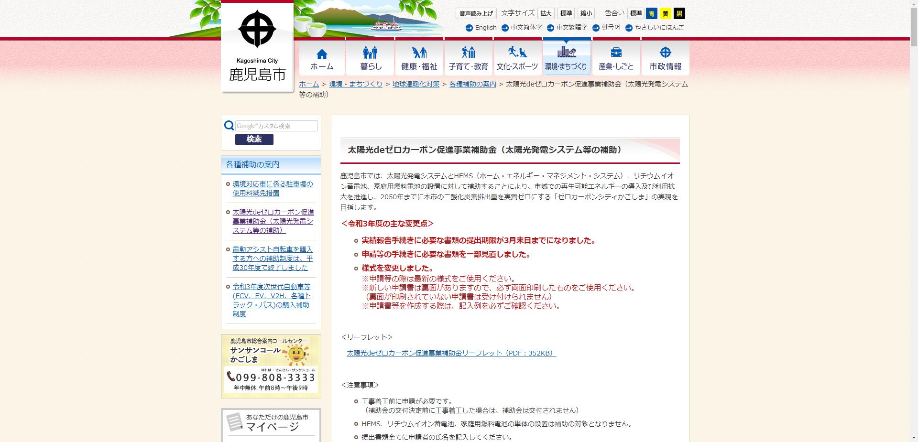Image resolution: width=918 pixels, height=442 pixels.
Task: Click the ホーム home icon
Action: (322, 54)
